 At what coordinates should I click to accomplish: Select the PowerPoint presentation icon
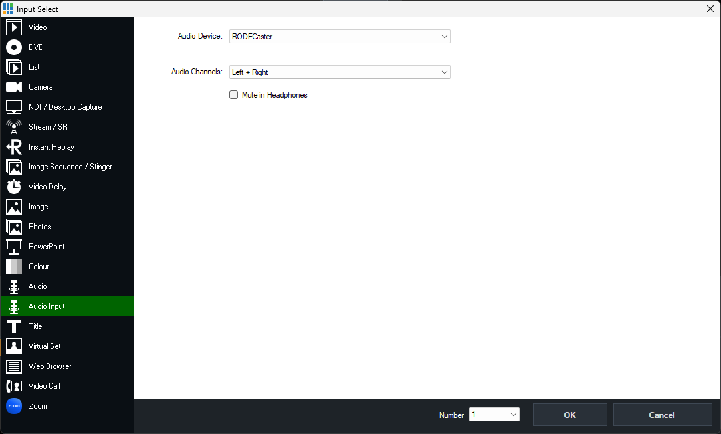click(x=14, y=247)
